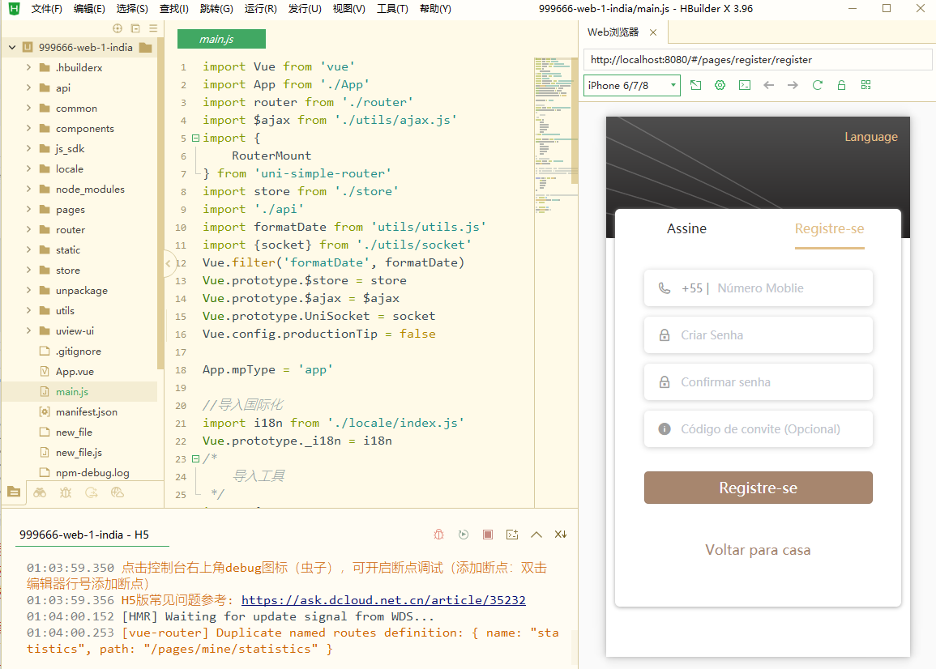
Task: Toggle code folding on line 5 import block
Action: click(x=195, y=138)
